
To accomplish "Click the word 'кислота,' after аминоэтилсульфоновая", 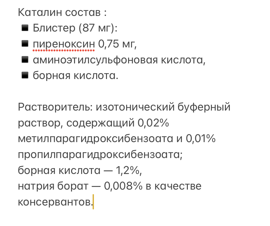I will click(183, 60).
